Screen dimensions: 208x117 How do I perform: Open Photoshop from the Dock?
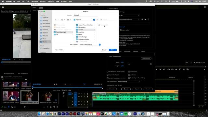point(79,114)
